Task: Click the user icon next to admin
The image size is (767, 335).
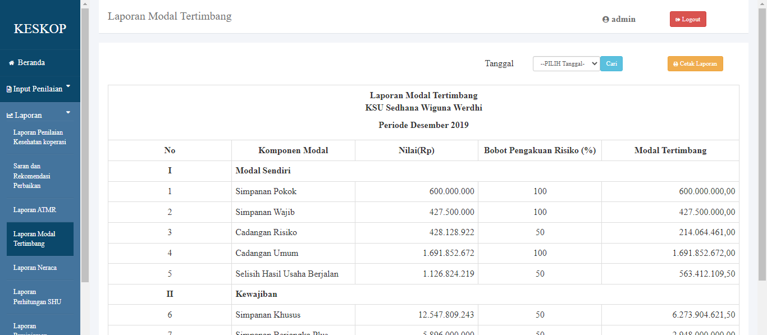Action: [606, 20]
